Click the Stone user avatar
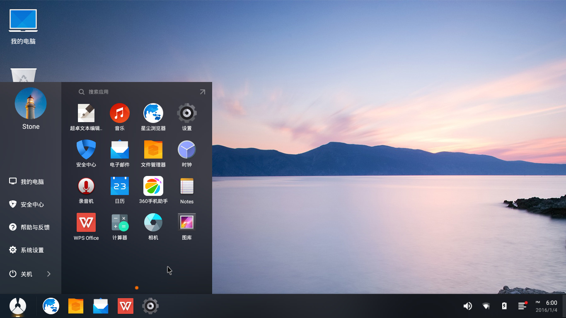 [31, 103]
